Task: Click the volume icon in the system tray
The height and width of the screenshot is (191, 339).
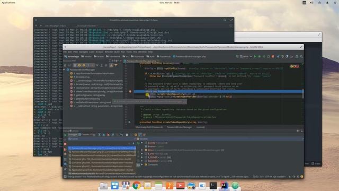Action: (311, 3)
